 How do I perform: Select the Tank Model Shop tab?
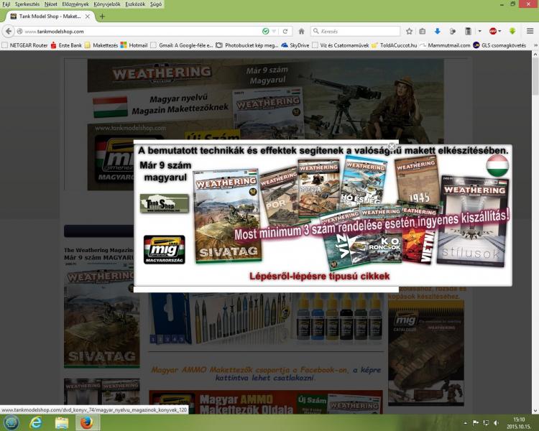50,16
